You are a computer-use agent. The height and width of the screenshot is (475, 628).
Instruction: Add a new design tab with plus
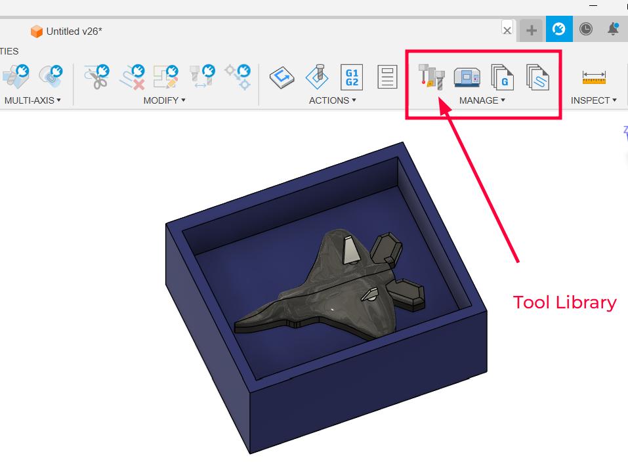(x=532, y=30)
